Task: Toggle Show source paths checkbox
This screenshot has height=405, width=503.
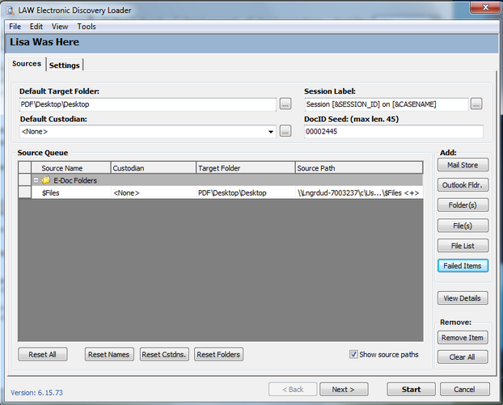Action: click(353, 354)
